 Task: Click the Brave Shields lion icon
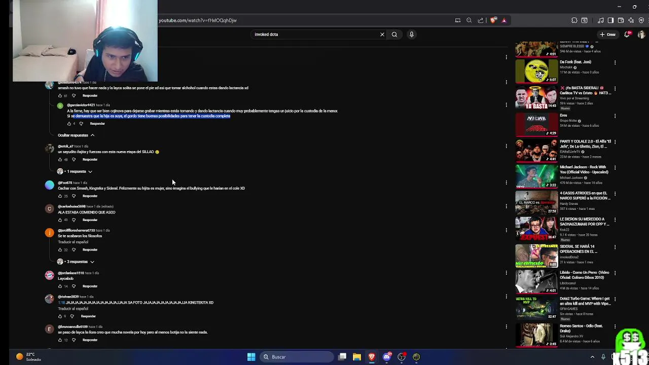493,20
